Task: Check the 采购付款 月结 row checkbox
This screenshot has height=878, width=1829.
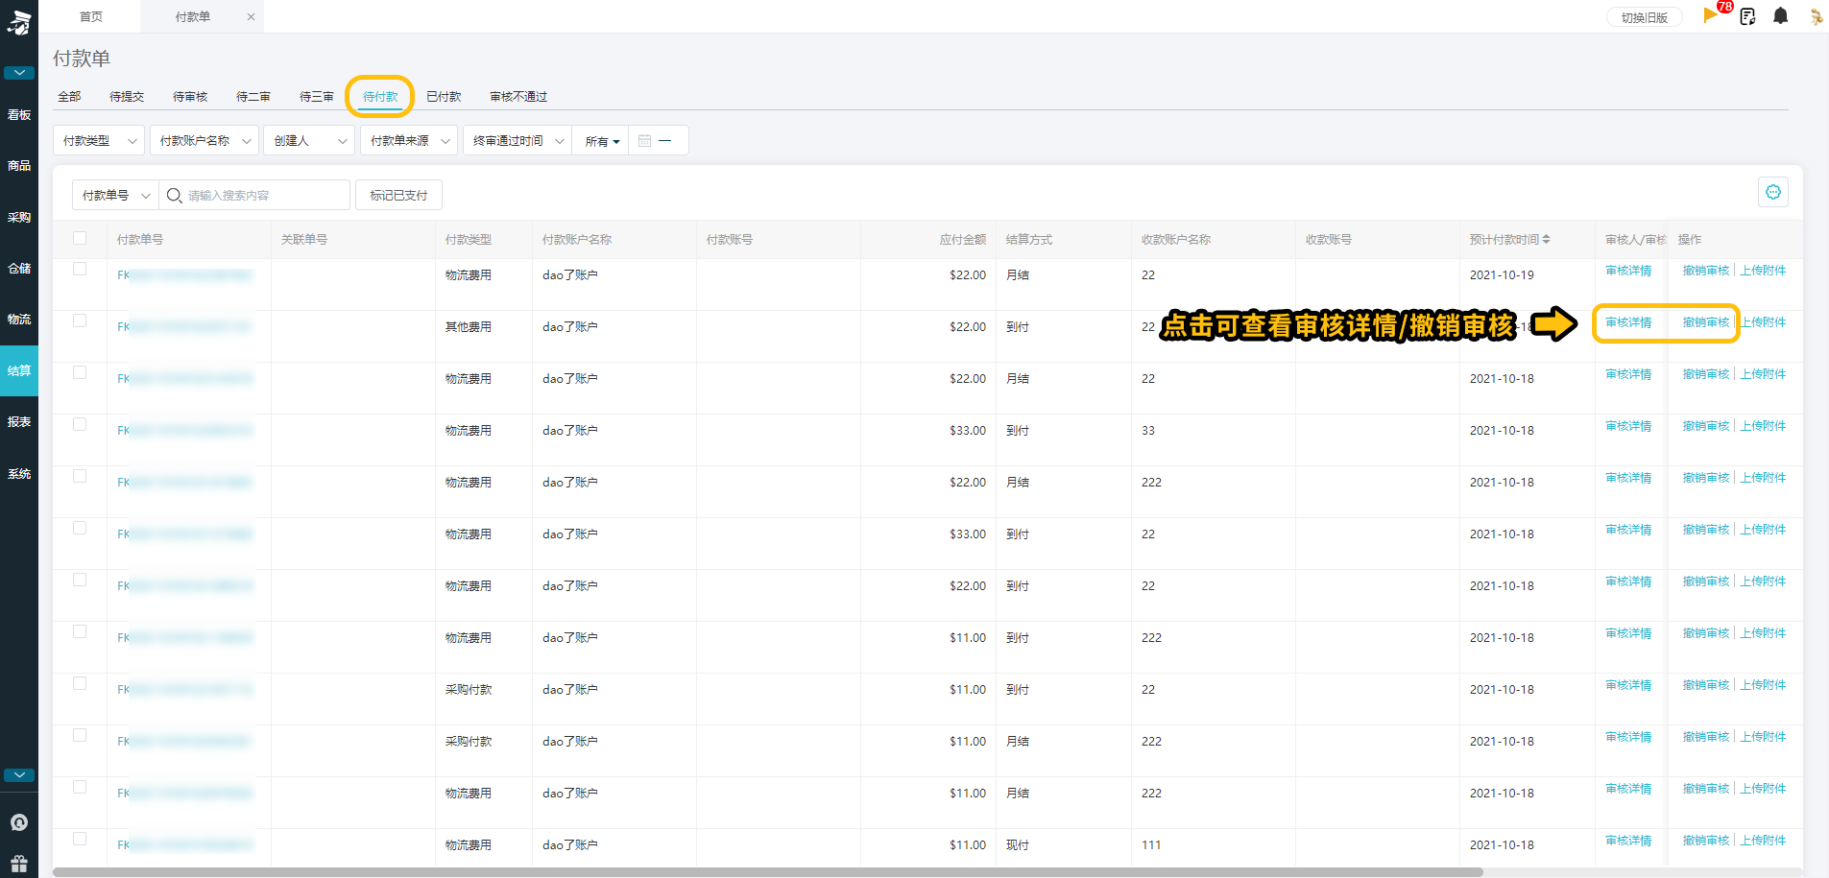Action: click(80, 735)
